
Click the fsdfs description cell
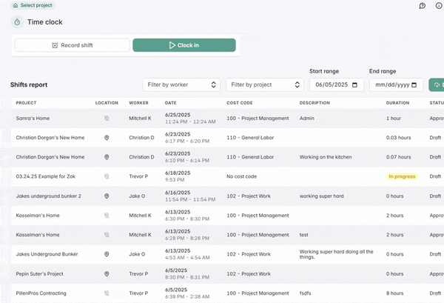[x=305, y=293]
